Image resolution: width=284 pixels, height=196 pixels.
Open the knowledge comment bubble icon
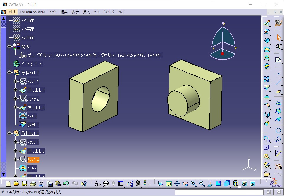106,184
